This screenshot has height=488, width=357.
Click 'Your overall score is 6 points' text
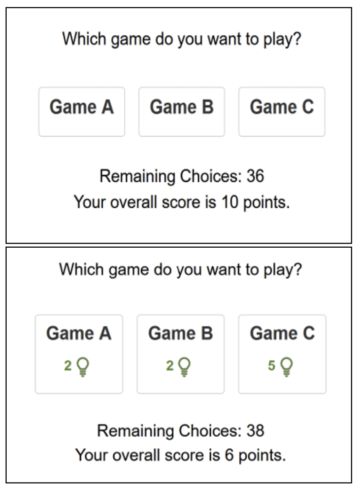(181, 455)
